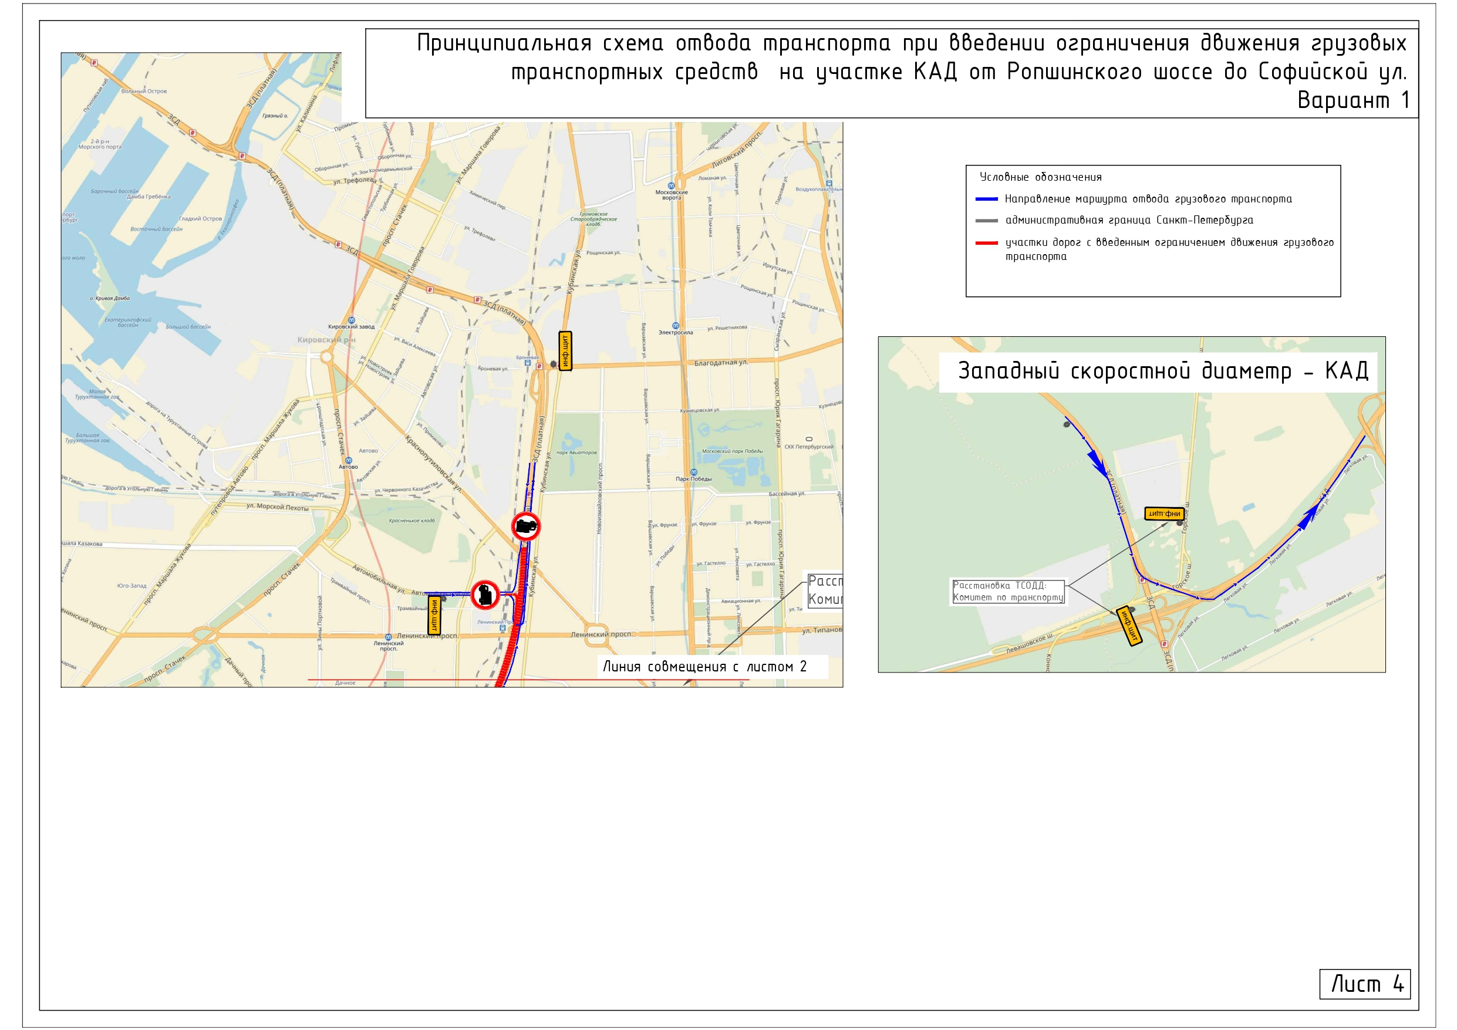Click the upside-down инф.щит marker by Горское ш.
The image size is (1457, 1030).
coord(1164,514)
